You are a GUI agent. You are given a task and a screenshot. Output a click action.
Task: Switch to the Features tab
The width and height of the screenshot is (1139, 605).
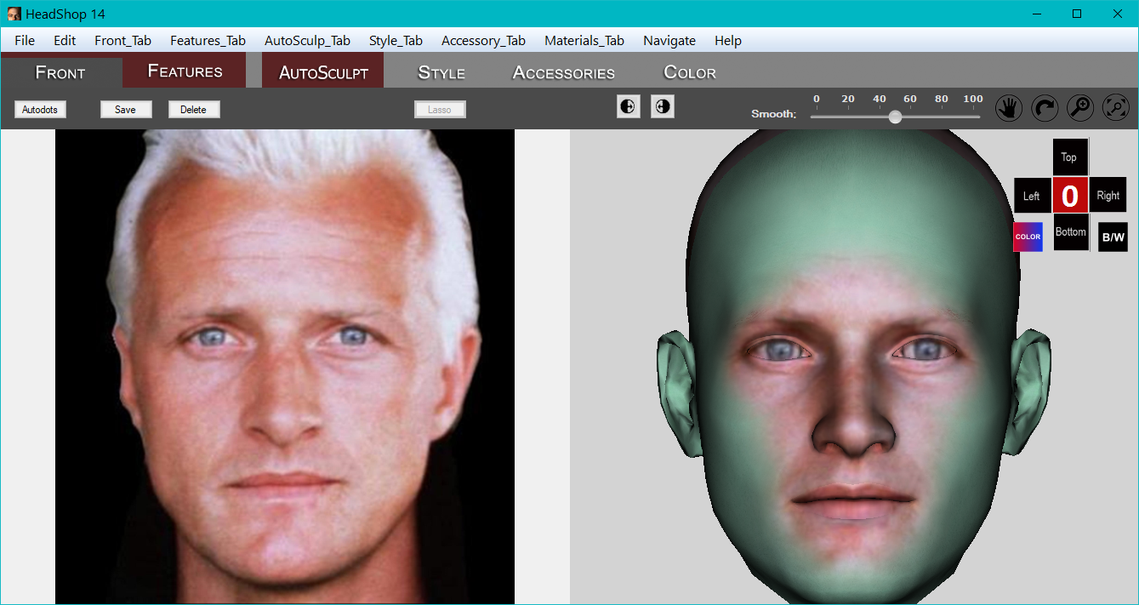tap(185, 71)
